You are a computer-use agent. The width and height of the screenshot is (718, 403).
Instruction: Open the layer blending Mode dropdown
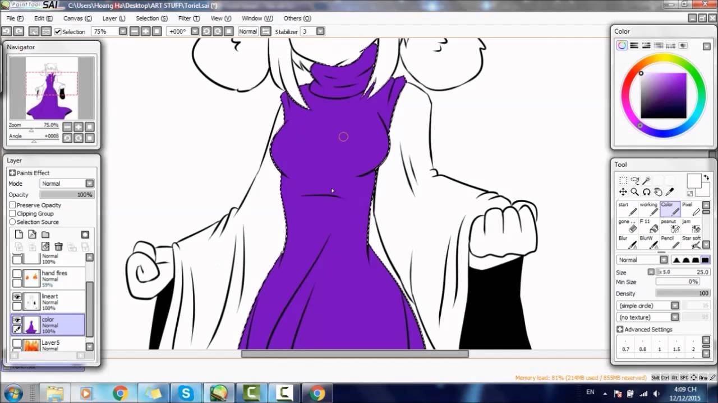[67, 184]
